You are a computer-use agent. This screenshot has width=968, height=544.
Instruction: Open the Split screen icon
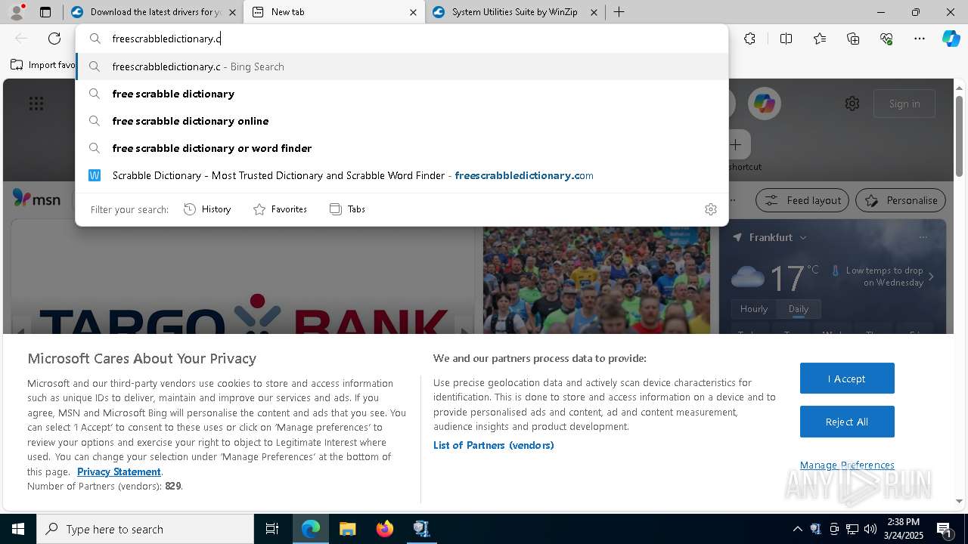pyautogui.click(x=786, y=39)
